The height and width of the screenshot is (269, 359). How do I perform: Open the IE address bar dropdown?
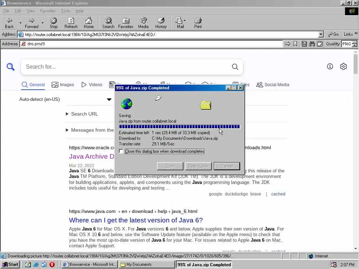321,35
